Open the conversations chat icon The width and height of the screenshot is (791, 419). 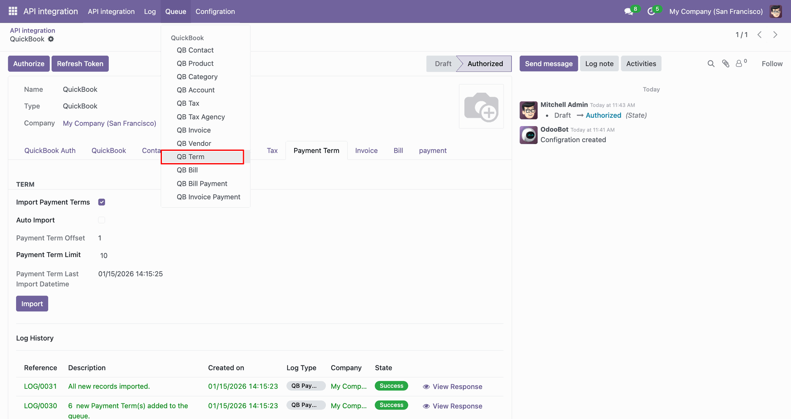[629, 12]
